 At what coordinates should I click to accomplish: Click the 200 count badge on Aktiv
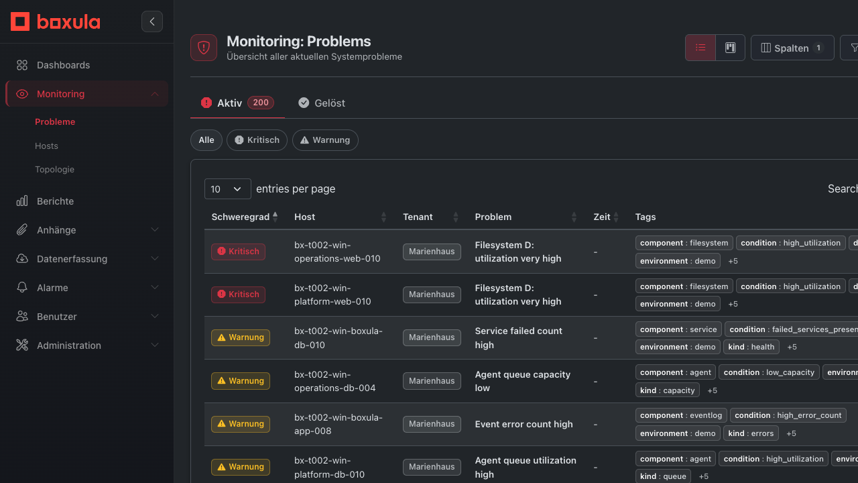pos(261,103)
